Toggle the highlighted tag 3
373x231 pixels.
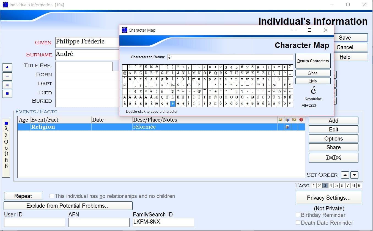pyautogui.click(x=325, y=186)
